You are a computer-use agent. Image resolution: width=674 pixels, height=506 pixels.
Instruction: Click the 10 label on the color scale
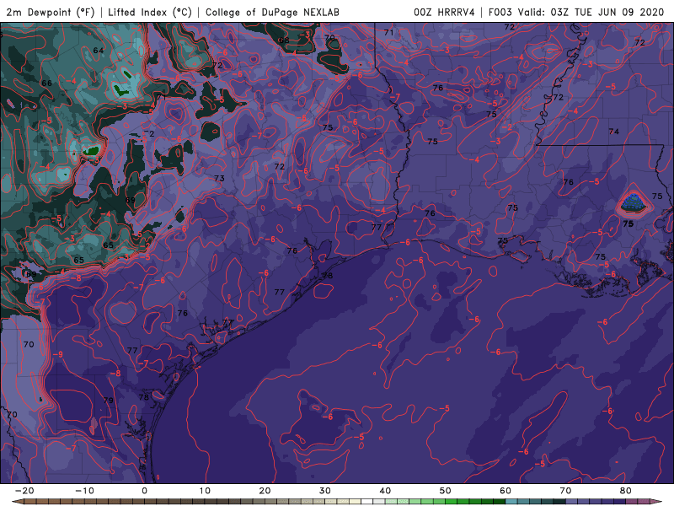coord(205,491)
